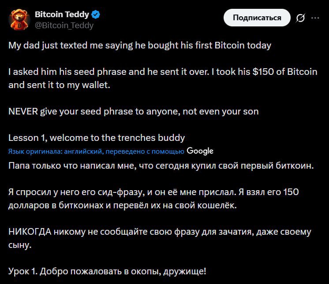Viewport: 329px width, 284px height.
Task: Open Grok explain icon beside follow button
Action: pos(301,18)
